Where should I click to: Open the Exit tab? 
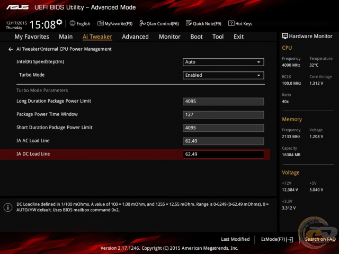tap(238, 37)
